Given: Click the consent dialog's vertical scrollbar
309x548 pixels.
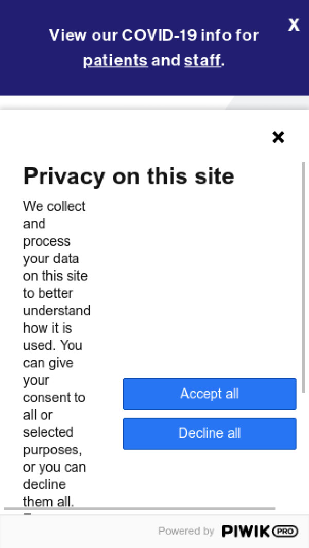Looking at the screenshot, I should (304, 278).
